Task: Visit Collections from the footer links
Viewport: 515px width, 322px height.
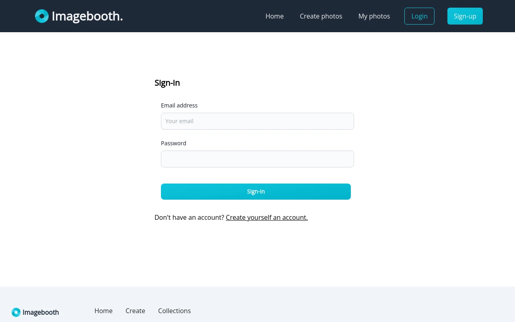Action: tap(174, 311)
